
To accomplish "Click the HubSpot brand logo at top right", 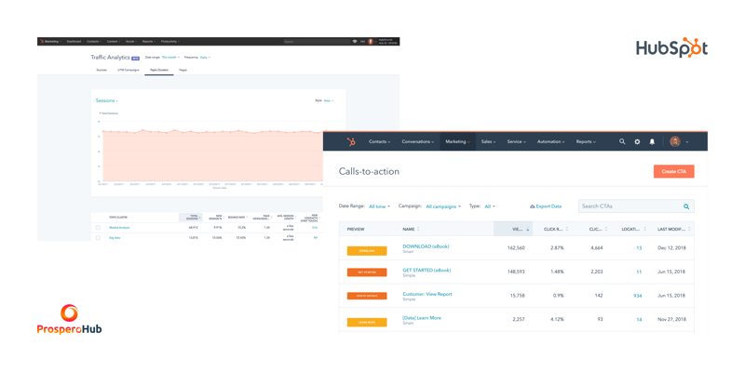I will click(x=671, y=48).
